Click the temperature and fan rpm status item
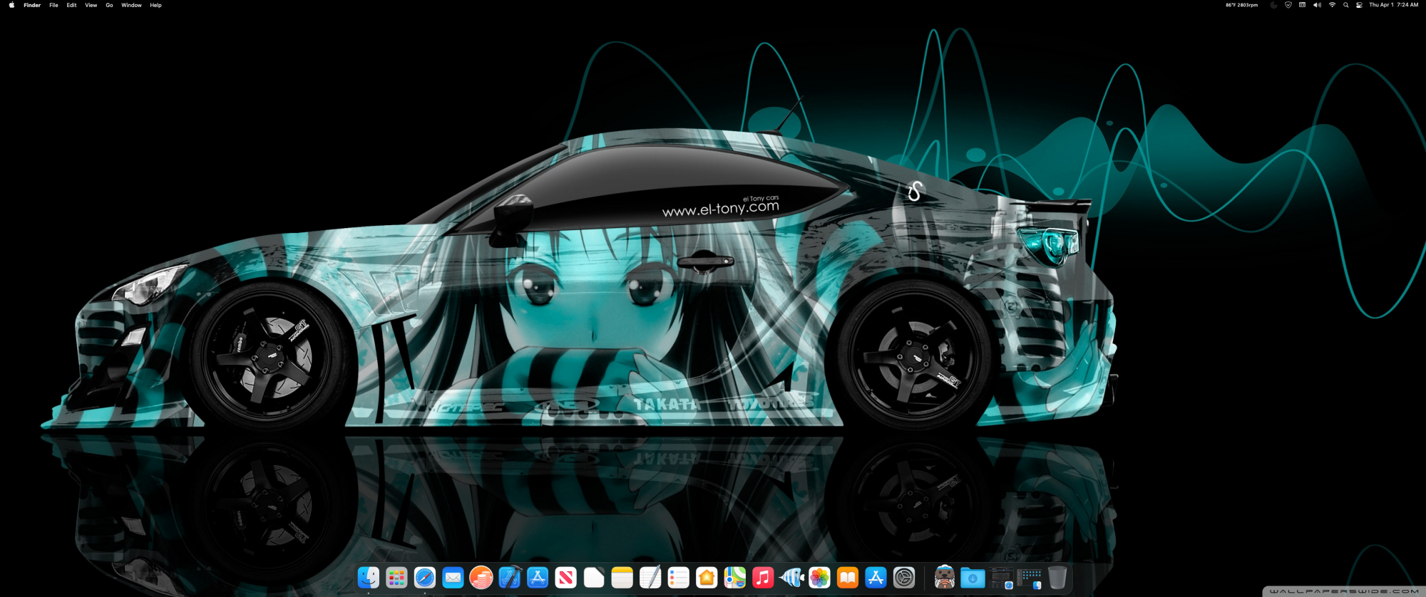The height and width of the screenshot is (597, 1426). point(1242,5)
